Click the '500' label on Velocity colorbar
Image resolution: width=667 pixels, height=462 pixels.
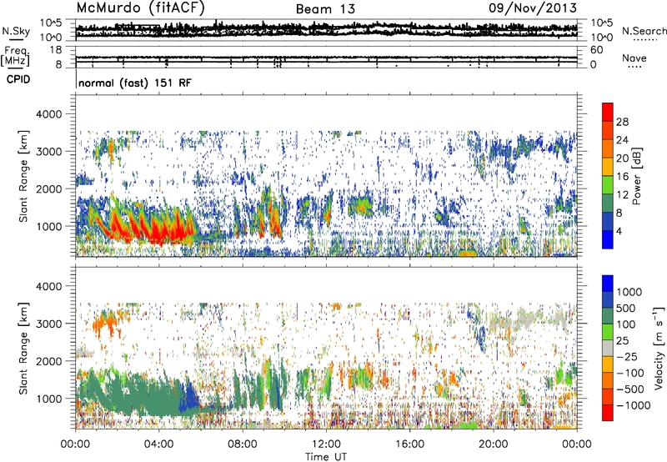(x=626, y=308)
